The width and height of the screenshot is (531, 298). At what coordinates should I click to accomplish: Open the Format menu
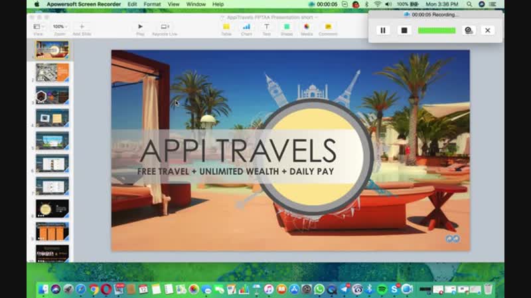tap(152, 5)
